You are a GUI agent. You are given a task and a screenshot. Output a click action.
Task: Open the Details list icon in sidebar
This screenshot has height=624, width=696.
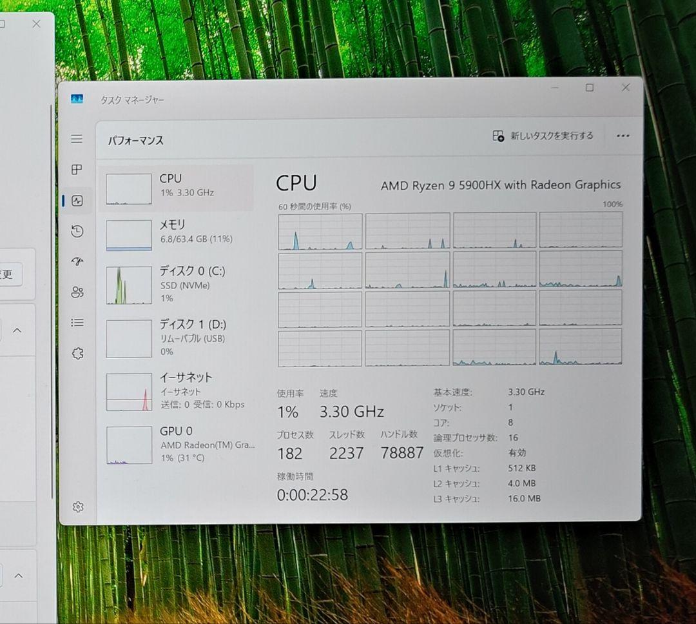click(x=77, y=323)
